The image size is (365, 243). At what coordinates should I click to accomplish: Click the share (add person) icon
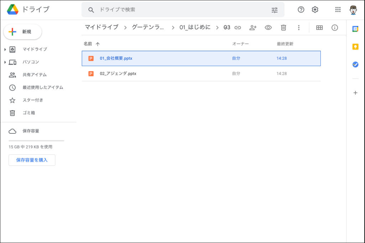253,27
